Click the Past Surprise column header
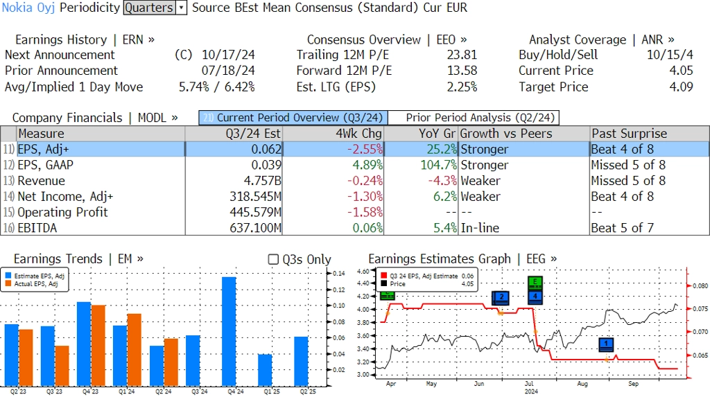 point(650,134)
